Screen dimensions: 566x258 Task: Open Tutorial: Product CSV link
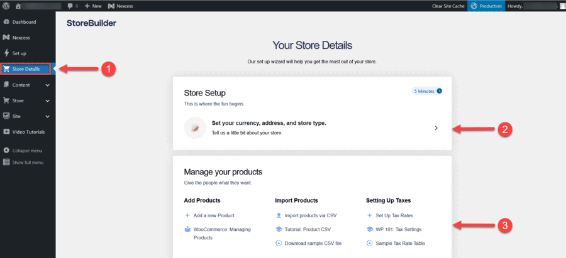coord(308,229)
